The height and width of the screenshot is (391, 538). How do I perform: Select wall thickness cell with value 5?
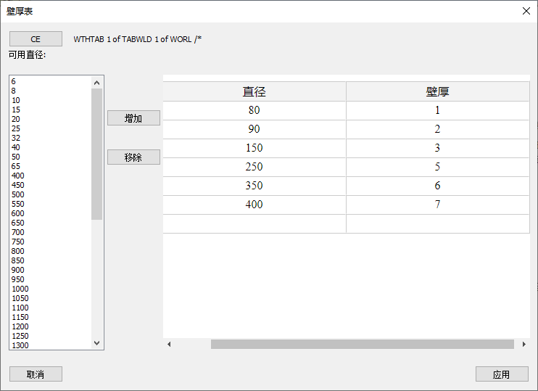[437, 167]
